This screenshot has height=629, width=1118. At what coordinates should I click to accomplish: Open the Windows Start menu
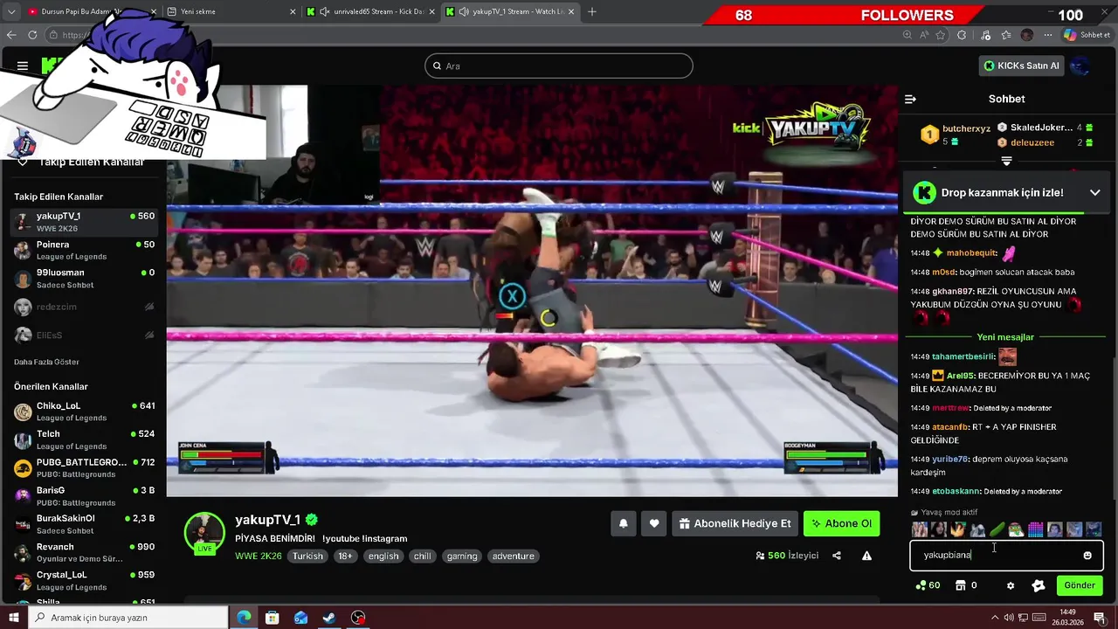13,618
